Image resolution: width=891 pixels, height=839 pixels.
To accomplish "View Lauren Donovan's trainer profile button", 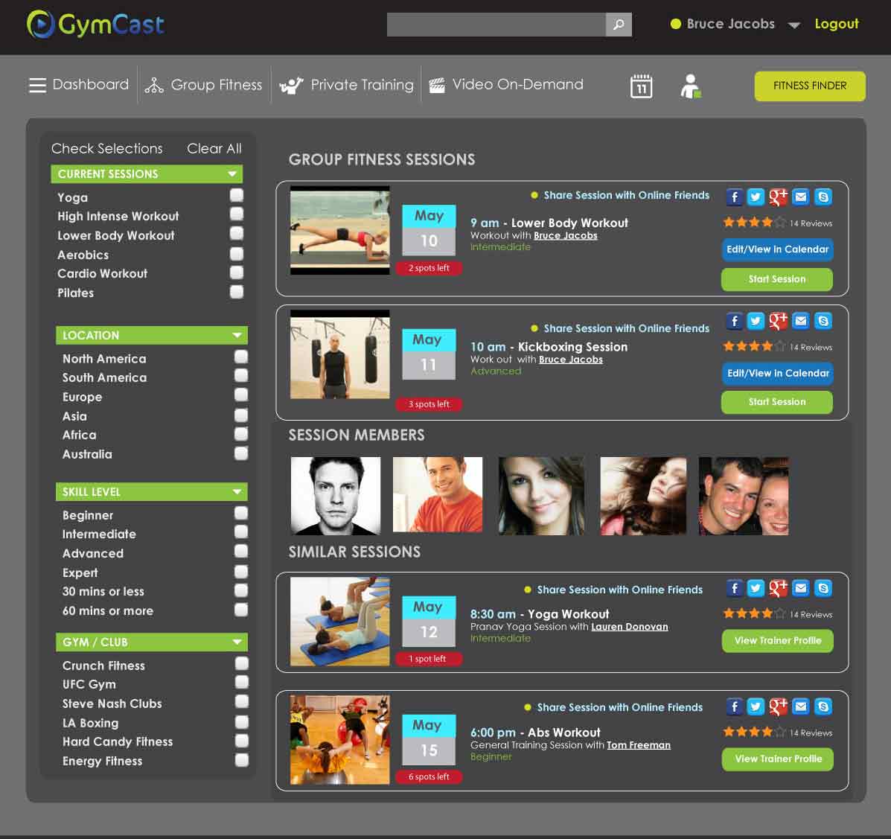I will coord(777,641).
